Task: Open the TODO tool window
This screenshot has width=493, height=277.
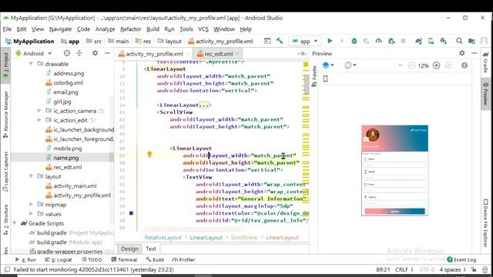Action: 92,260
